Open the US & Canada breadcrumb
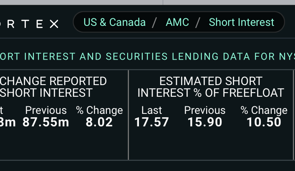The image size is (295, 171). [x=115, y=22]
